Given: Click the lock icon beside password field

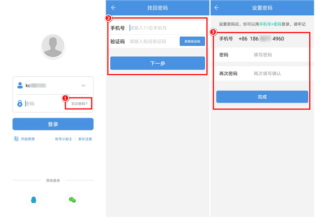Looking at the screenshot, I should [20, 104].
